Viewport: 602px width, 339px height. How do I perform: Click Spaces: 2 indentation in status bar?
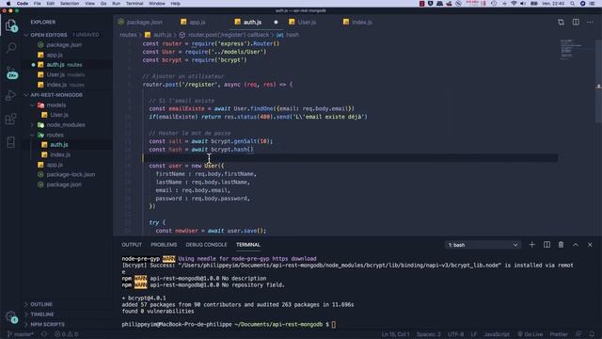429,334
